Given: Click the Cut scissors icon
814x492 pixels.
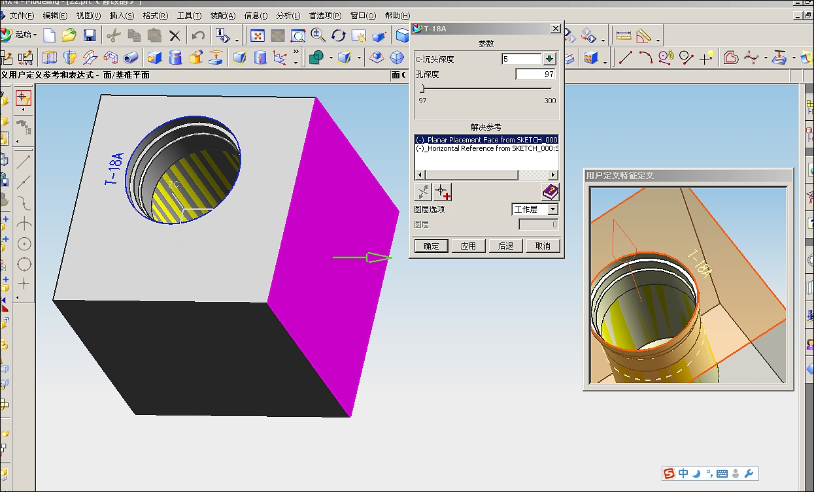Looking at the screenshot, I should [114, 35].
